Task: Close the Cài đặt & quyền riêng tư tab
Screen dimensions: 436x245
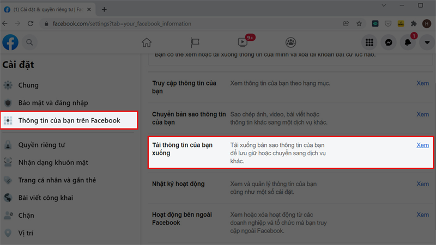Action: pyautogui.click(x=89, y=9)
